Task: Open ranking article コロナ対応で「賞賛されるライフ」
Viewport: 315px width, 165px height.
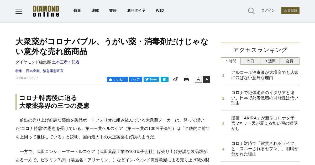Action: click(265, 149)
